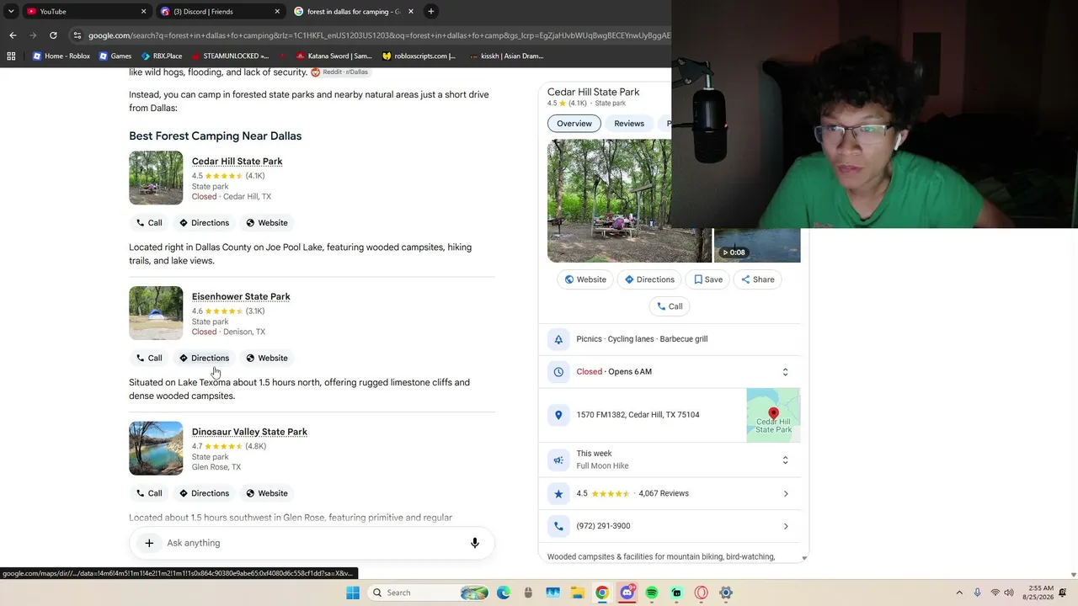The width and height of the screenshot is (1078, 606).
Task: Open the large Cedar Hill park photo
Action: tap(629, 201)
